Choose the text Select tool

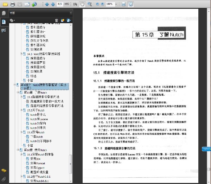pos(75,4)
